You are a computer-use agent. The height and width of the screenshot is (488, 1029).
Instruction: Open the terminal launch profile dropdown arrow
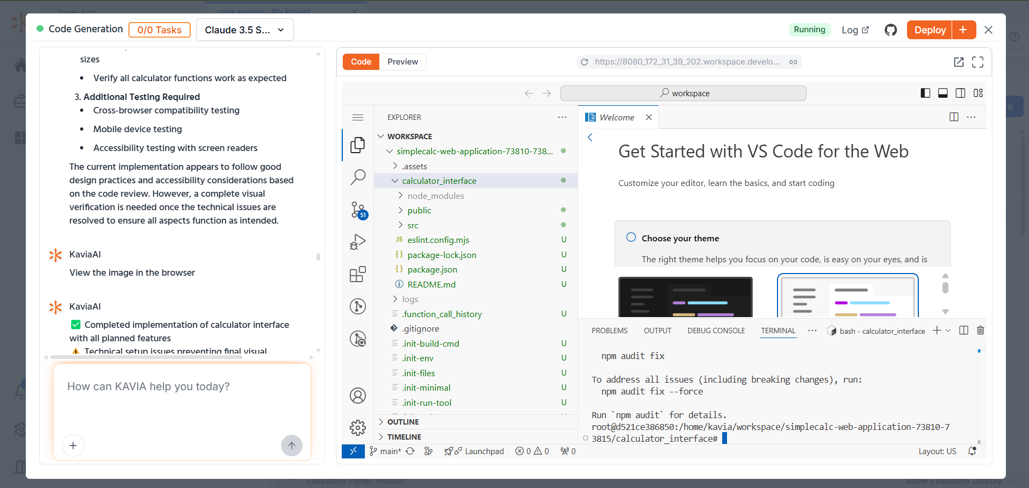948,331
